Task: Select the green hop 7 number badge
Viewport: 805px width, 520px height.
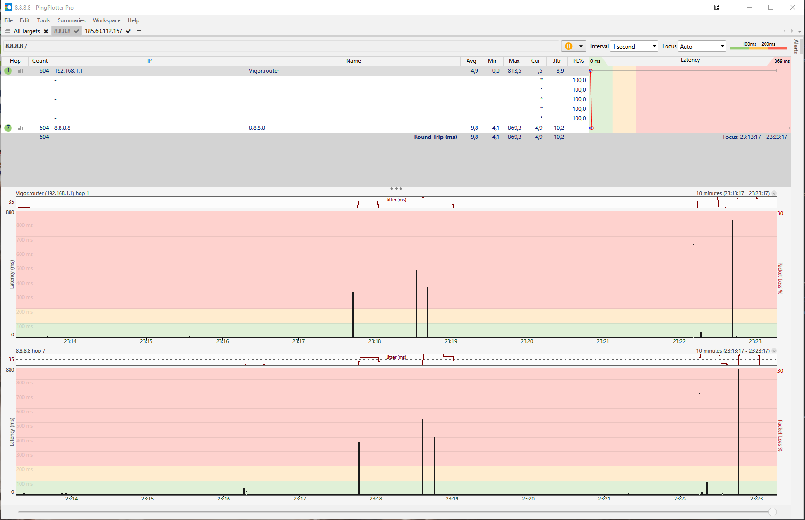Action: point(8,128)
